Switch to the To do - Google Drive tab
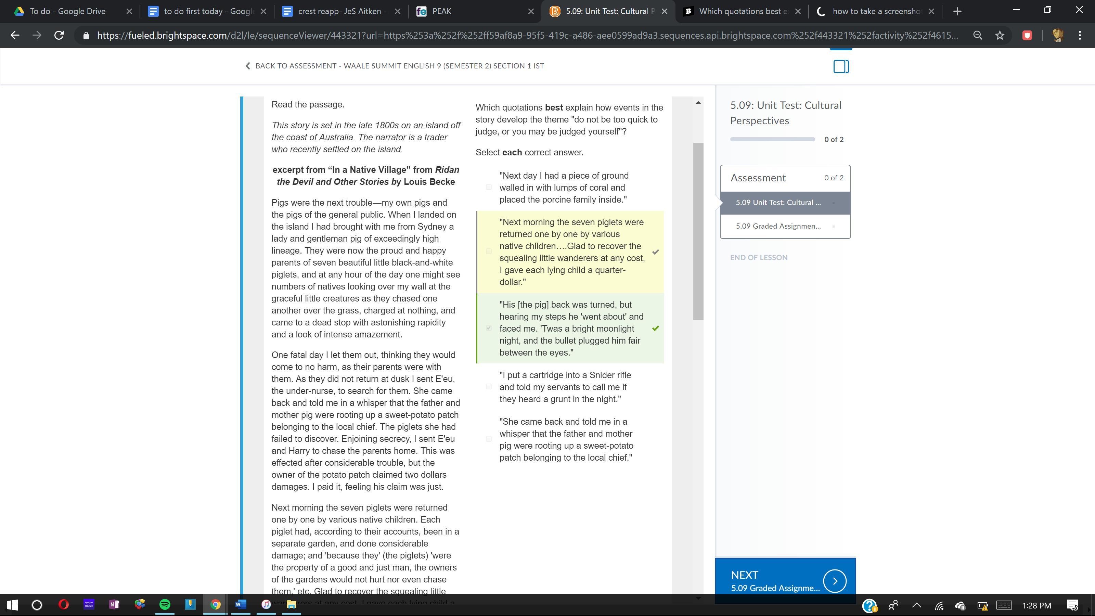The width and height of the screenshot is (1095, 616). 68,12
